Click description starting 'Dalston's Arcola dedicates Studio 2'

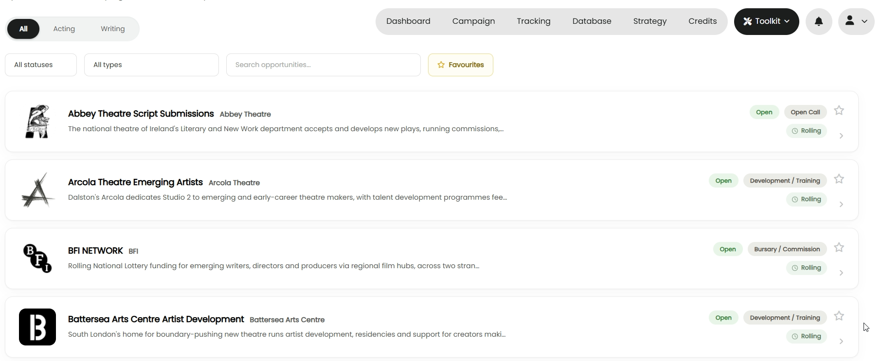[x=288, y=197]
